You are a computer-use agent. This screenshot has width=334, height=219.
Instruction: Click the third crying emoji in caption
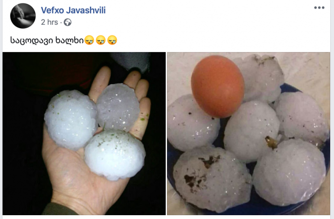(x=112, y=40)
